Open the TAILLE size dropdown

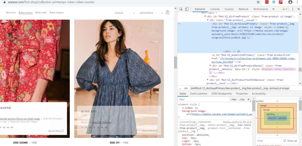pyautogui.click(x=125, y=13)
